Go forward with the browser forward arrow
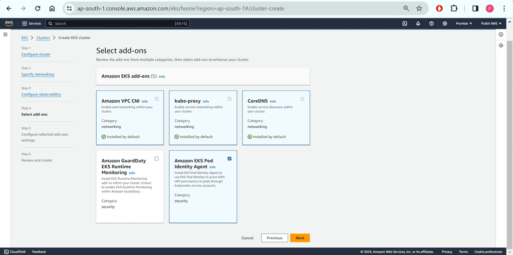This screenshot has height=255, width=513. click(x=23, y=9)
